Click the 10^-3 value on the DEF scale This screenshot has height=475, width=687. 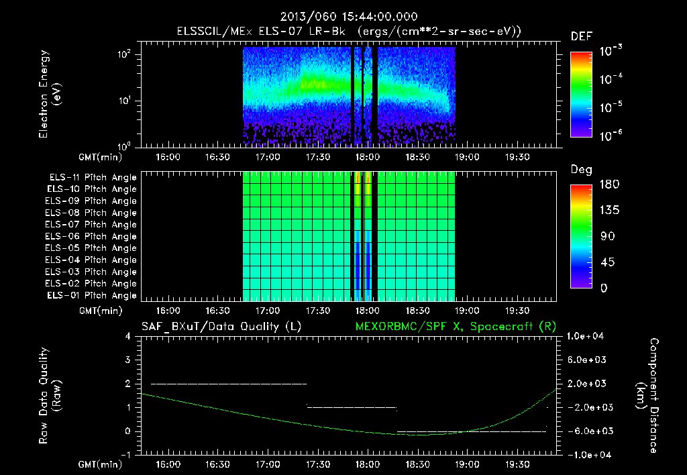611,51
